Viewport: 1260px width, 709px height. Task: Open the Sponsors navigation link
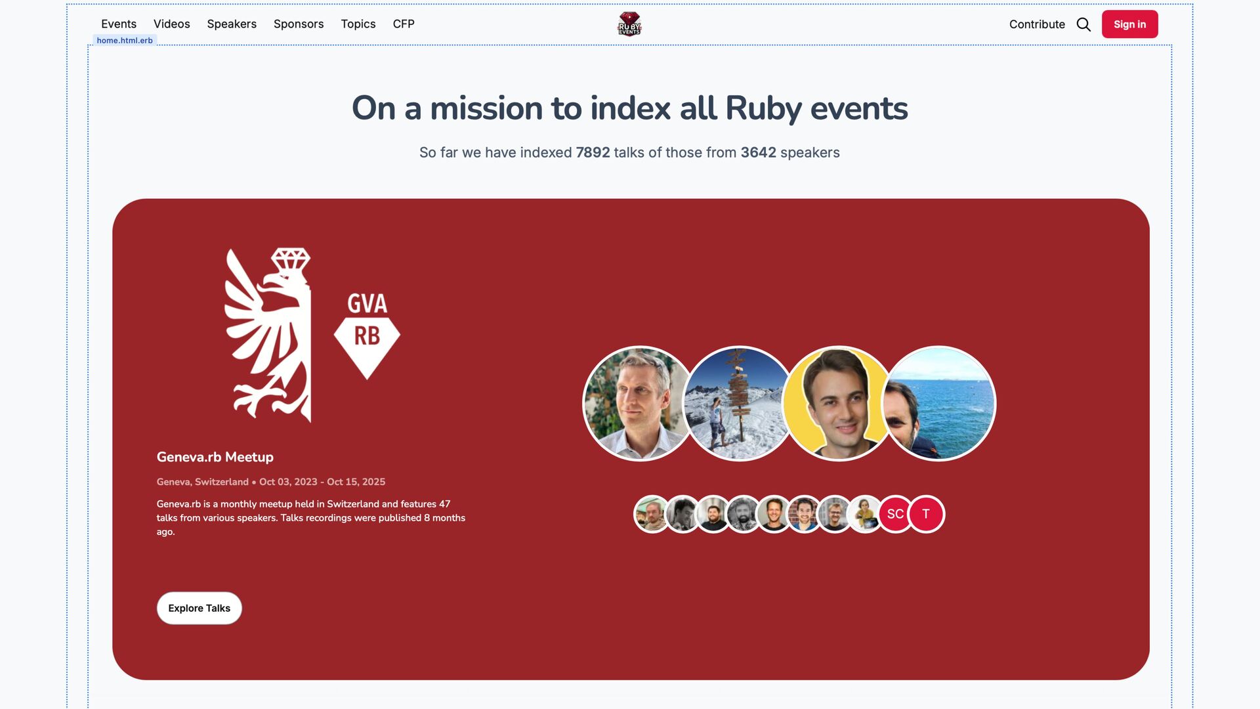pos(299,24)
